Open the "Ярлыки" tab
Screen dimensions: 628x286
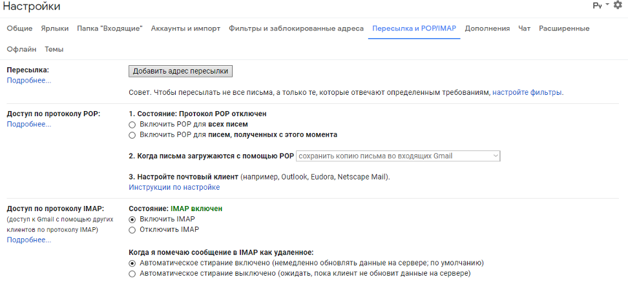[55, 28]
